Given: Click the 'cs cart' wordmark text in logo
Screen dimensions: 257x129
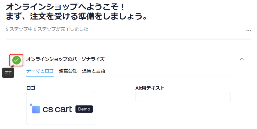Looking at the screenshot, I should point(57,109).
